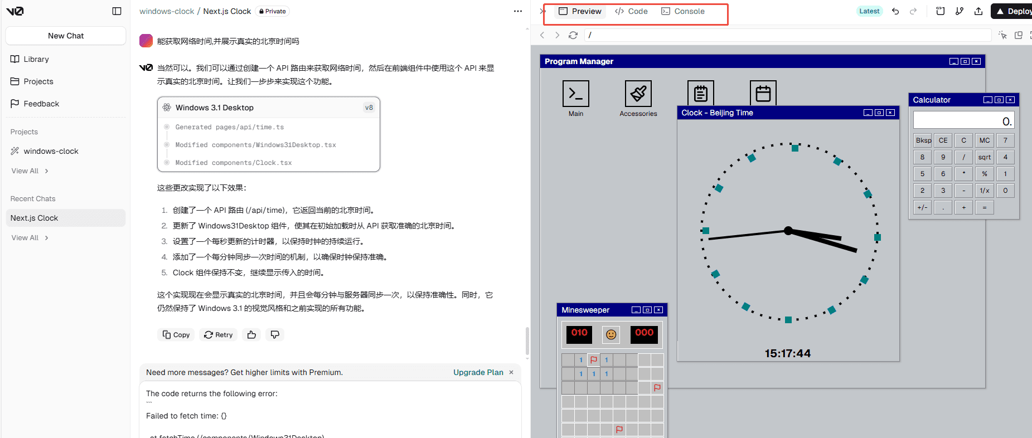Click the Minesweeper smiley face
1032x438 pixels.
(611, 334)
